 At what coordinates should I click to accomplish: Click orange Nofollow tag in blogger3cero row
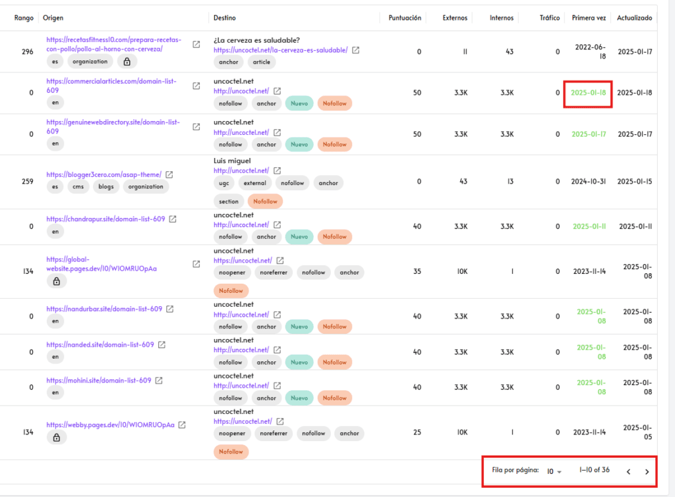(x=265, y=201)
